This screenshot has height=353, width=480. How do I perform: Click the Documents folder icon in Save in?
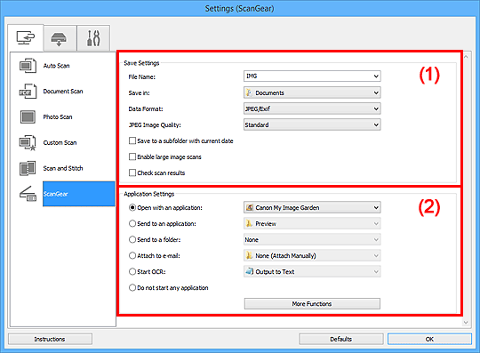coord(250,92)
